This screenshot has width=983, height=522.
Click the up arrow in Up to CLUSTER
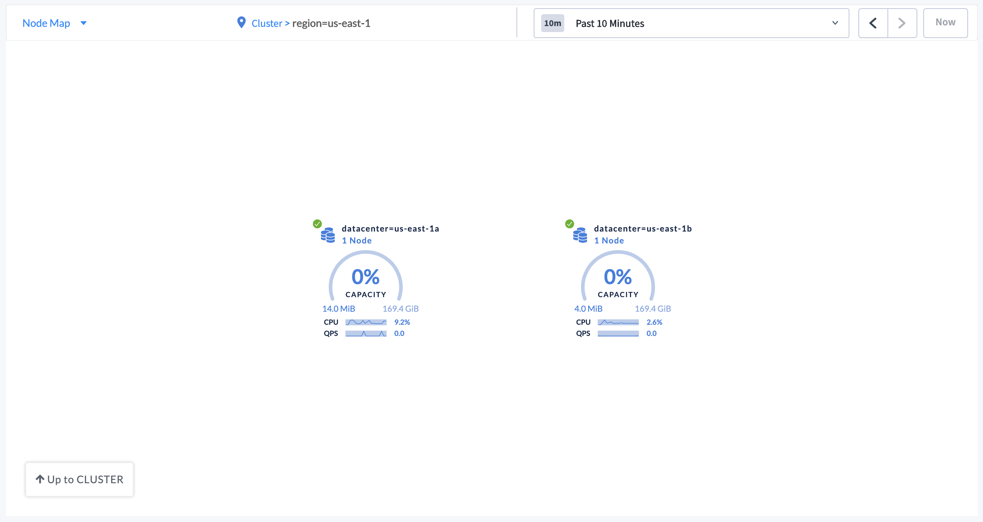pyautogui.click(x=40, y=479)
